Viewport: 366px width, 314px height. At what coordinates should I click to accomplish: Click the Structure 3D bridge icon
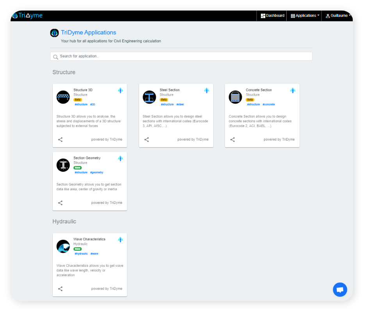[63, 97]
